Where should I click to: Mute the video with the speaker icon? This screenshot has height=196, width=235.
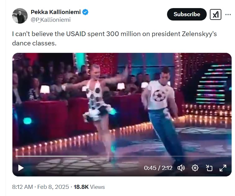tap(181, 168)
